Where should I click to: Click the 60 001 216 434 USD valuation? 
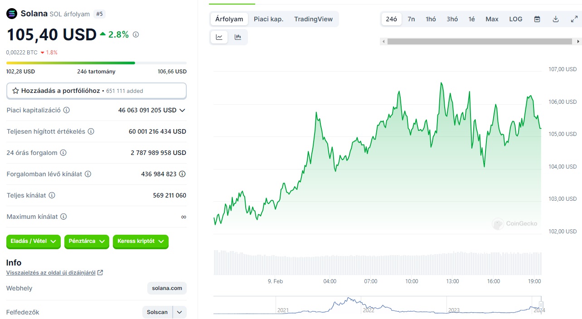(157, 131)
